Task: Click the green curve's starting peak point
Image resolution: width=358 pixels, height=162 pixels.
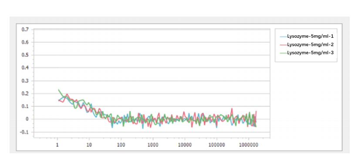Action: 58,89
